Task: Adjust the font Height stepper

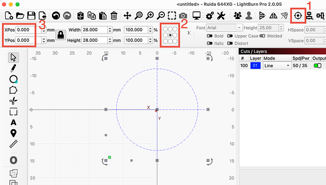Action: pyautogui.click(x=281, y=27)
